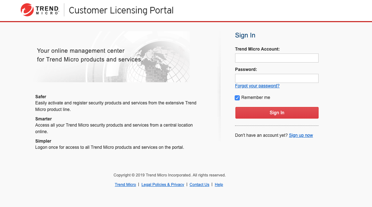Open the Trend Micro footer link
The height and width of the screenshot is (207, 372).
[x=125, y=184]
